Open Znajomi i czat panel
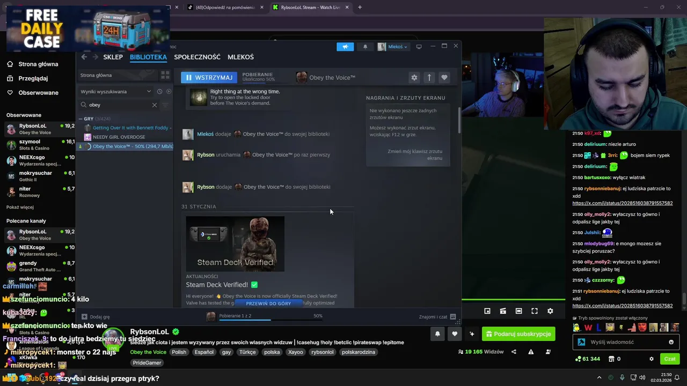Viewport: 687px width, 386px height. coord(437,317)
